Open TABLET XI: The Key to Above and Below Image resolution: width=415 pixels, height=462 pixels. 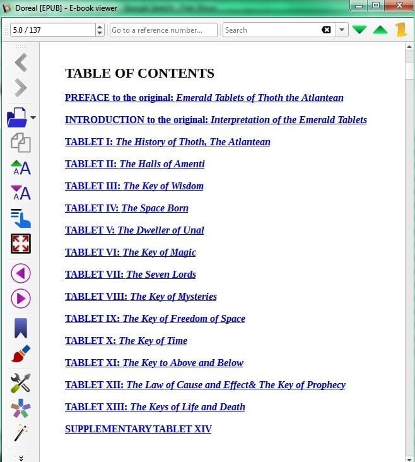[x=154, y=363]
